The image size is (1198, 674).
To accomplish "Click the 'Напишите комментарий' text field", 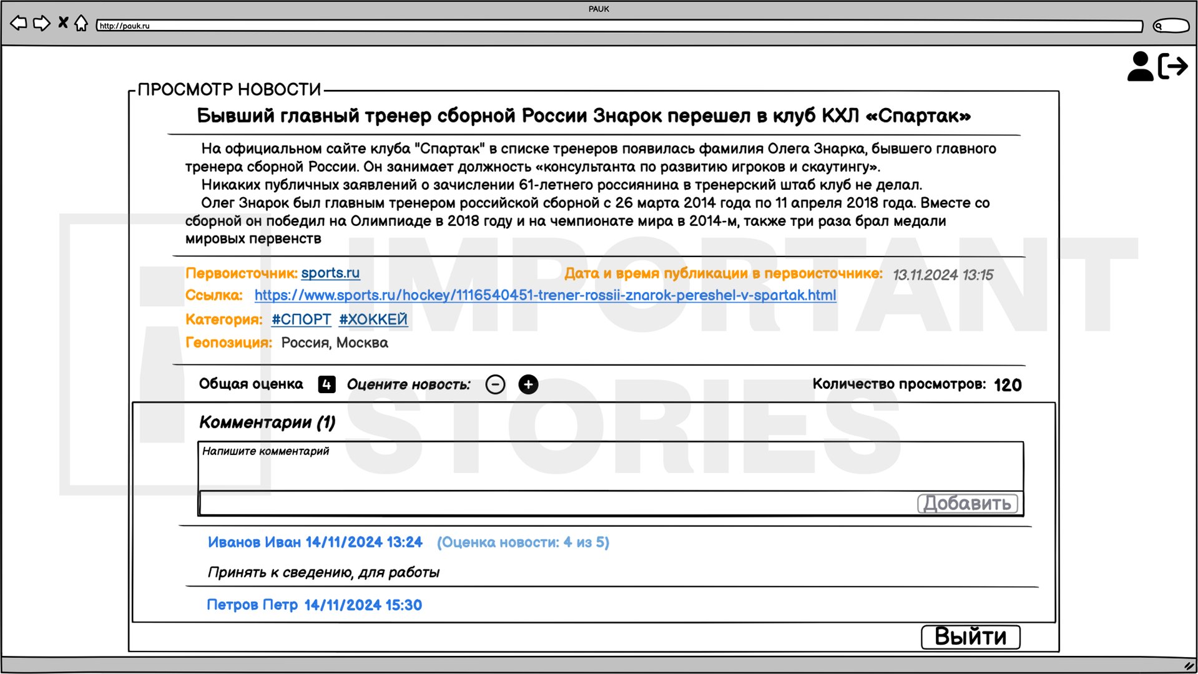I will coord(611,466).
